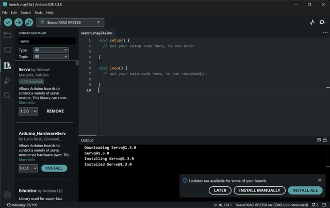Screen dimensions: 330x208
Task: Open the library Type dropdown
Action: pyautogui.click(x=51, y=50)
